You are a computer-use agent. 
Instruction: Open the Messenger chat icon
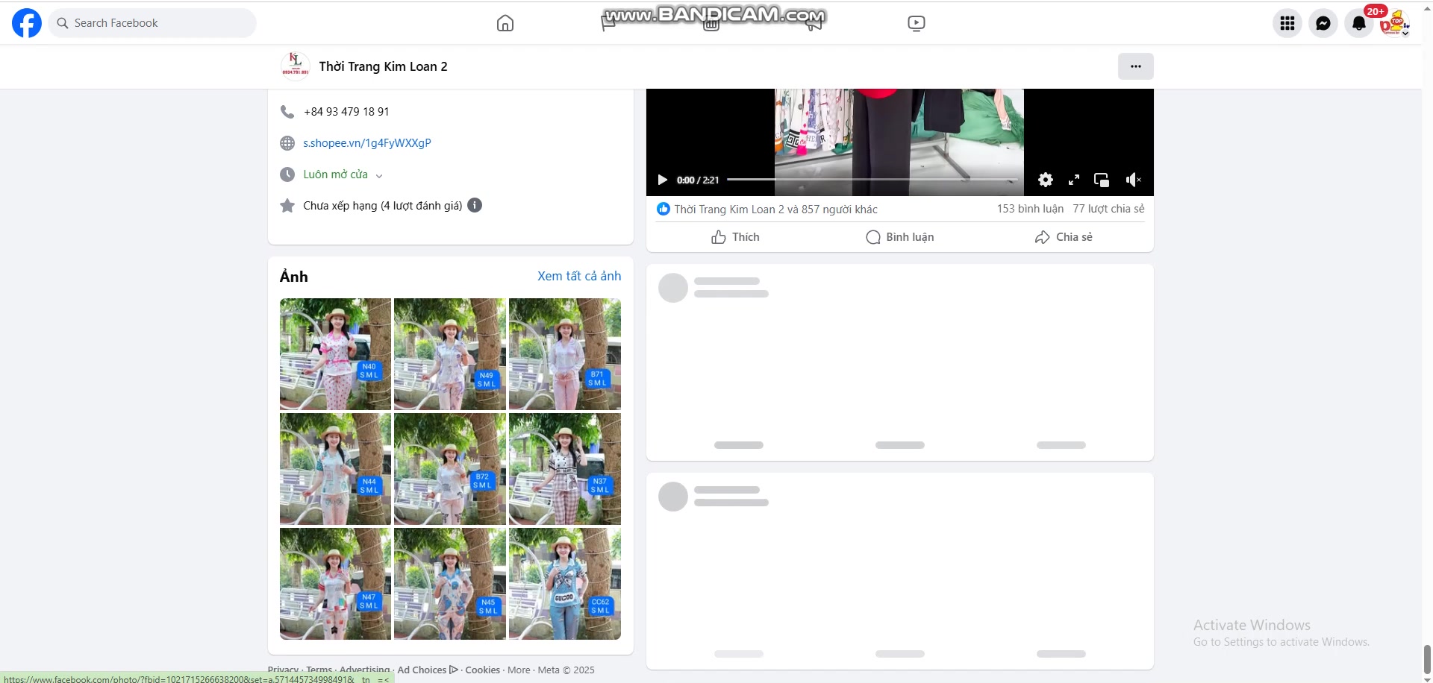(1323, 23)
